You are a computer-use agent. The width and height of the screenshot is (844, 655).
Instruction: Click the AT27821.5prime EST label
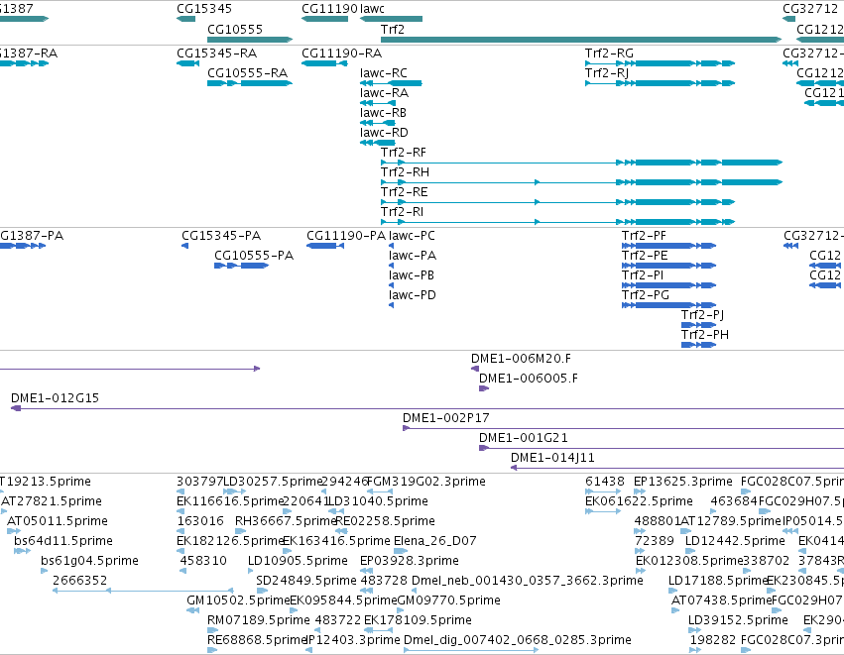click(52, 501)
